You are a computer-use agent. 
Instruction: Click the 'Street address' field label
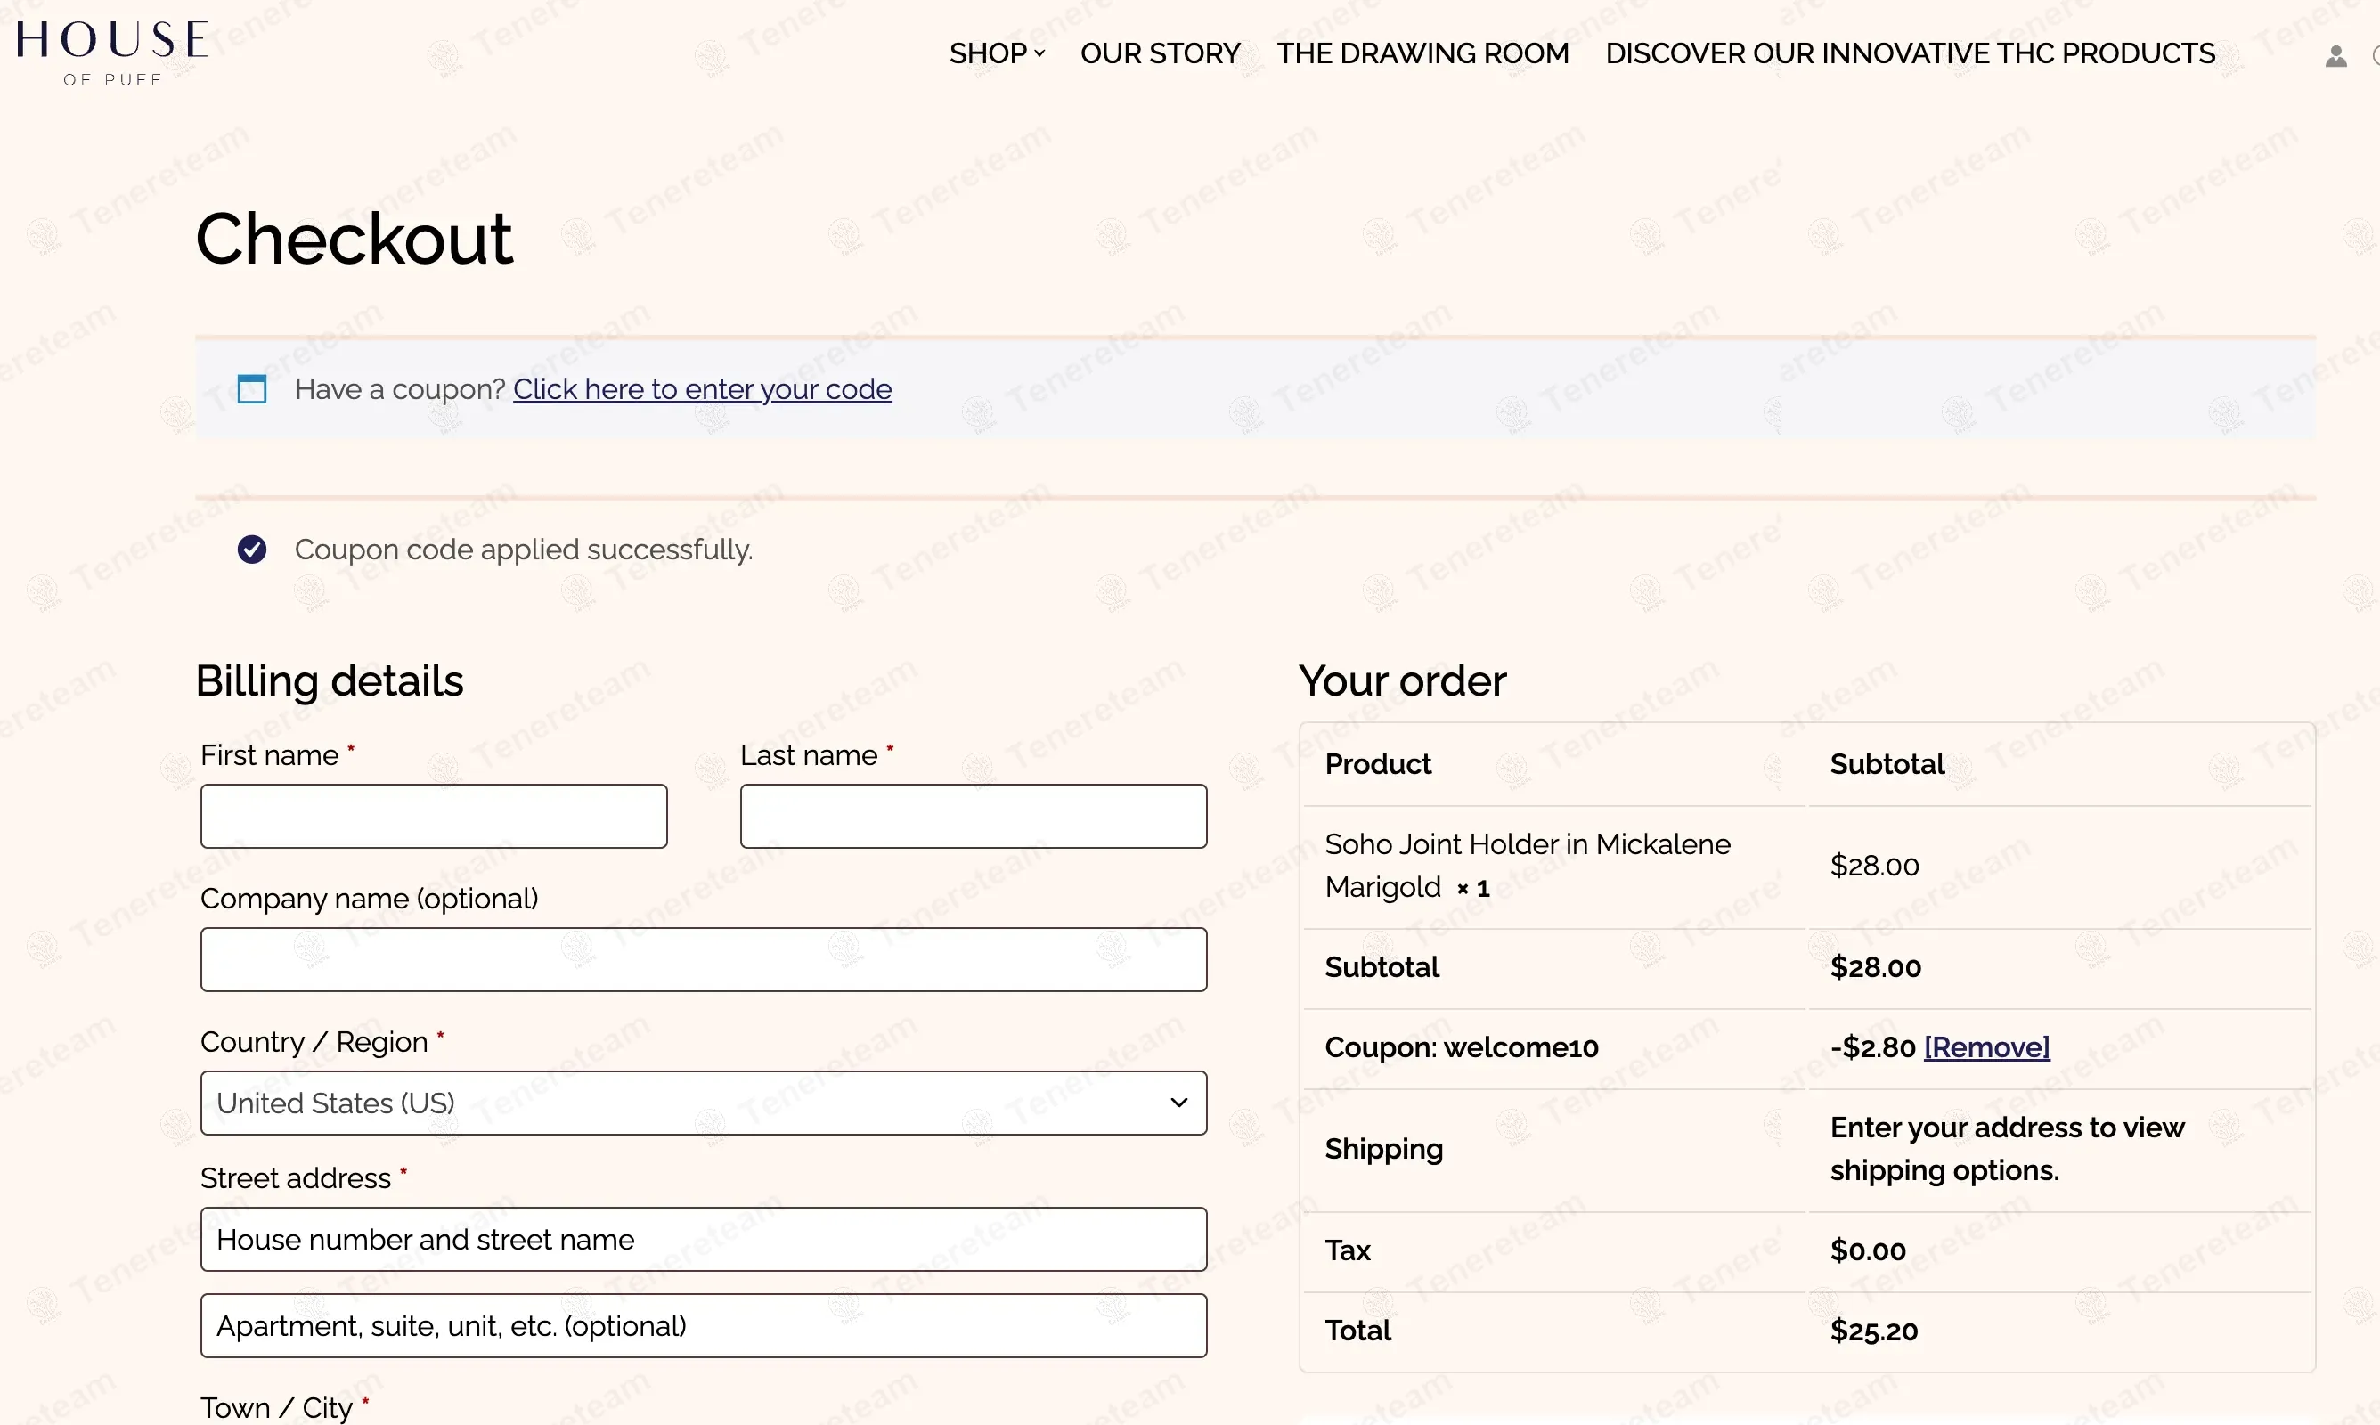(x=296, y=1178)
